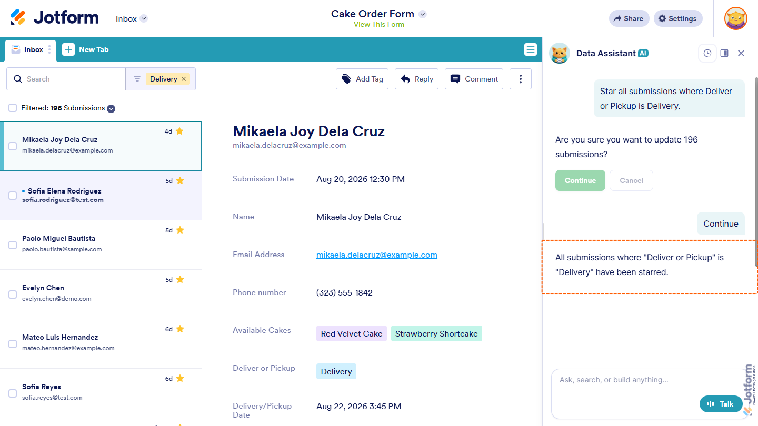Open the list view menu icon
Image resolution: width=758 pixels, height=426 pixels.
530,49
